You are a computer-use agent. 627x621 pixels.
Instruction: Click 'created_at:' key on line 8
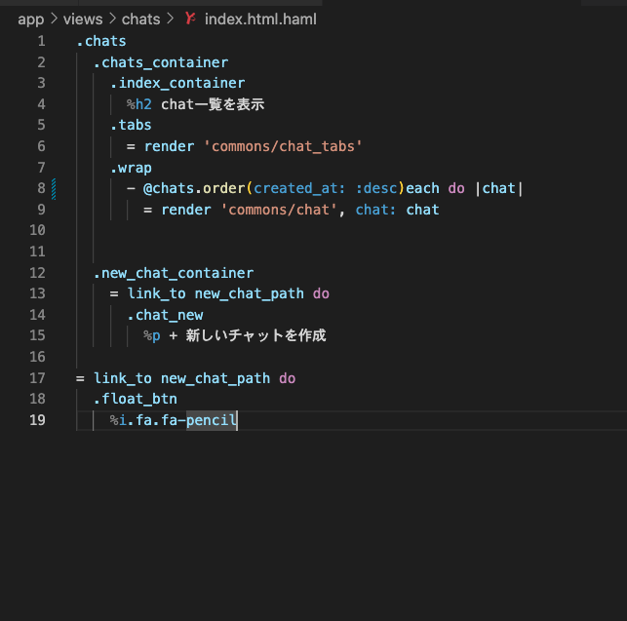(299, 188)
